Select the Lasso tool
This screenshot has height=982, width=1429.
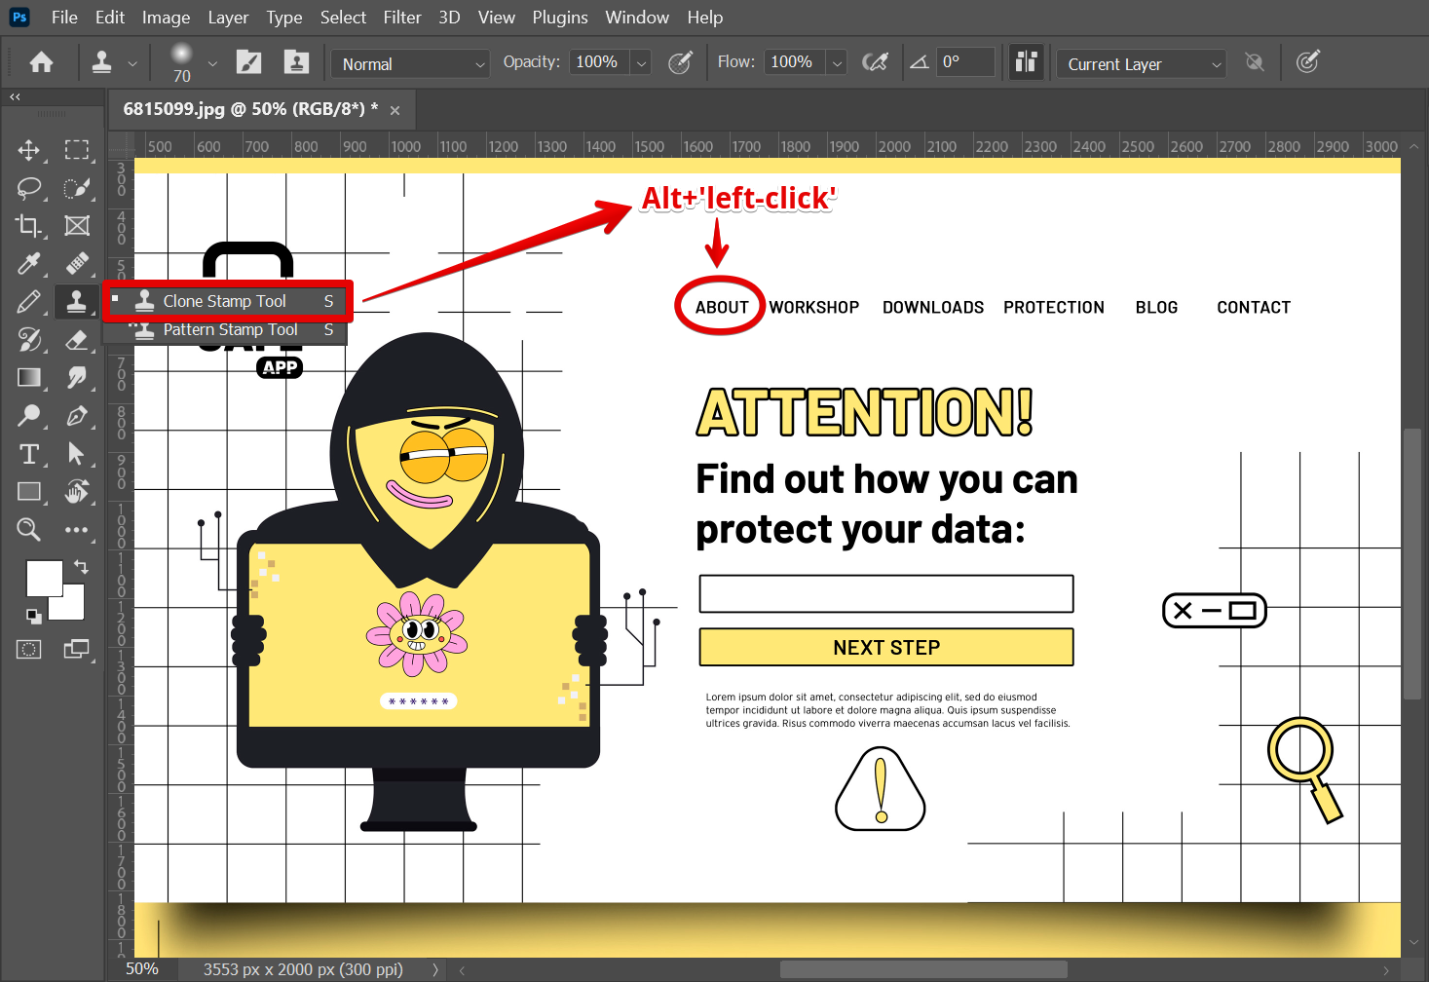(x=28, y=188)
